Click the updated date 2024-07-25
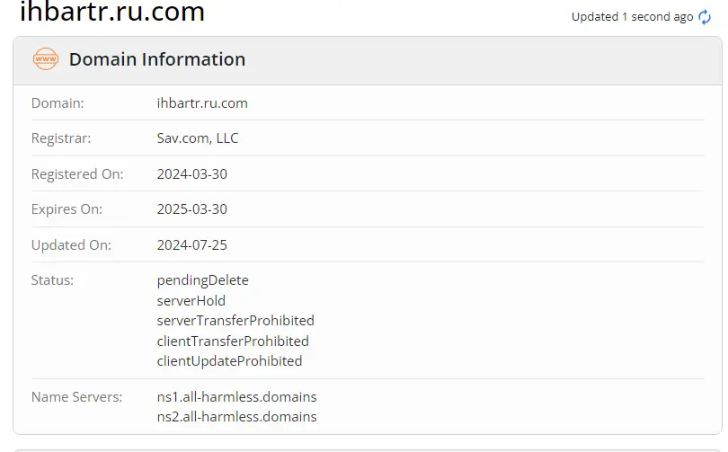 [191, 245]
